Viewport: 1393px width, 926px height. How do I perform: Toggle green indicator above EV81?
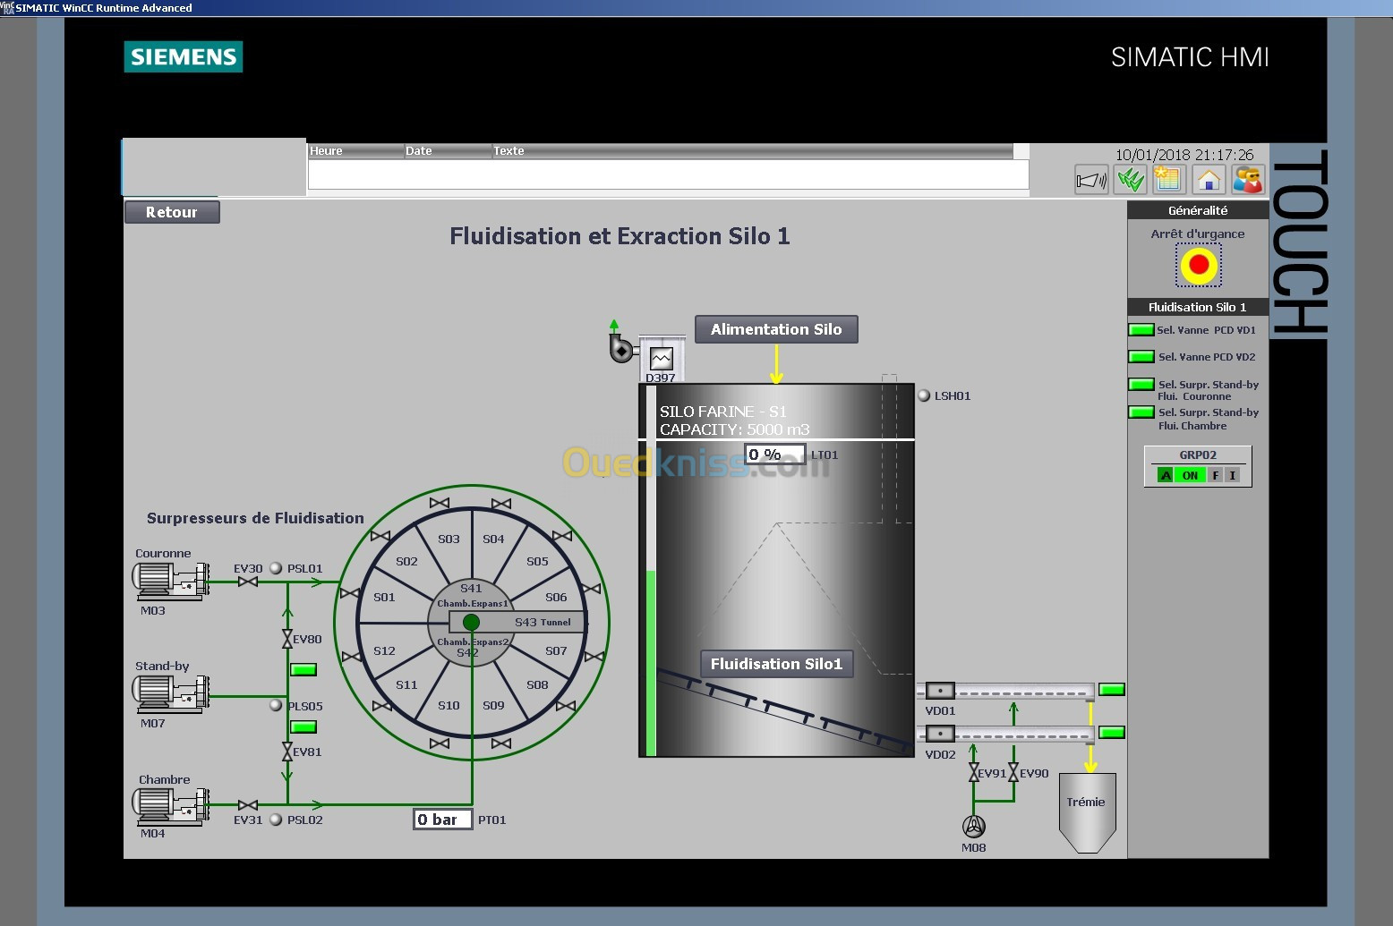(303, 726)
